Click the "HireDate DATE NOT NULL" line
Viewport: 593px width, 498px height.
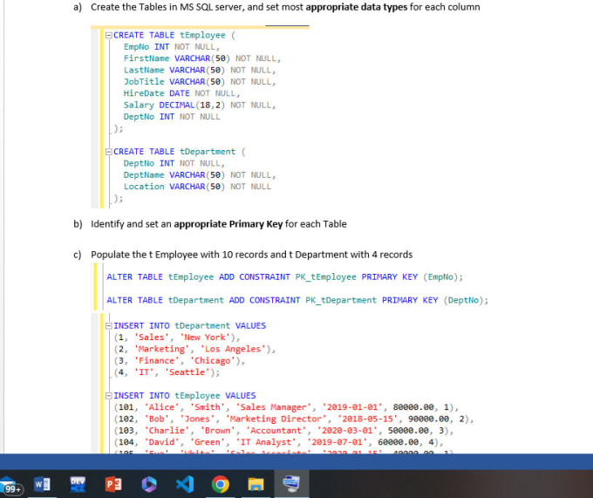(181, 93)
